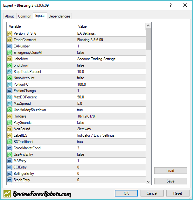Click the string icon beside LabelAcc
The height and width of the screenshot is (200, 193).
coord(10,59)
